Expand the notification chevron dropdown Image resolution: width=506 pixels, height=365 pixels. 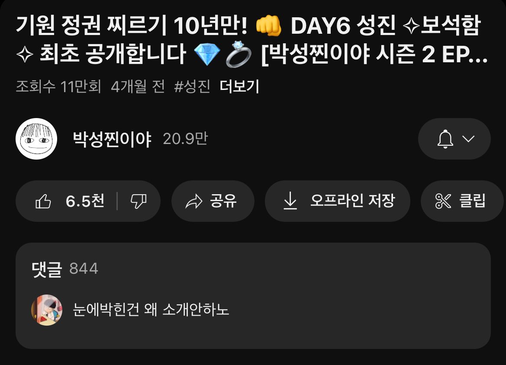point(468,139)
